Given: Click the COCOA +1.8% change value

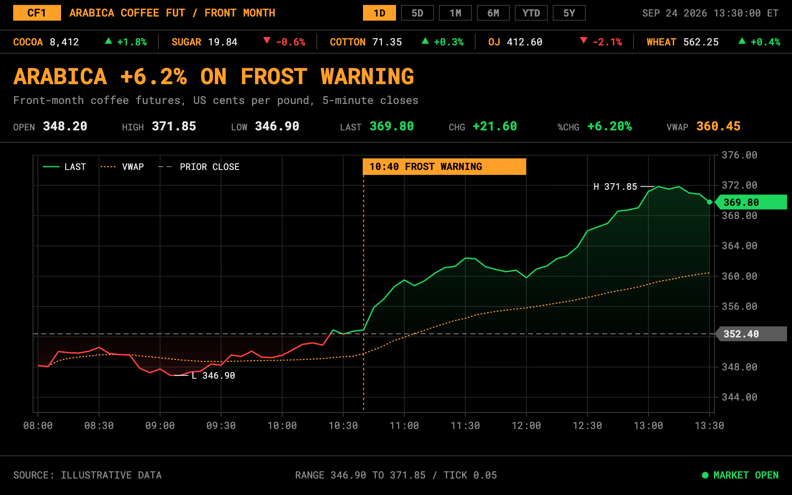Looking at the screenshot, I should coord(132,42).
